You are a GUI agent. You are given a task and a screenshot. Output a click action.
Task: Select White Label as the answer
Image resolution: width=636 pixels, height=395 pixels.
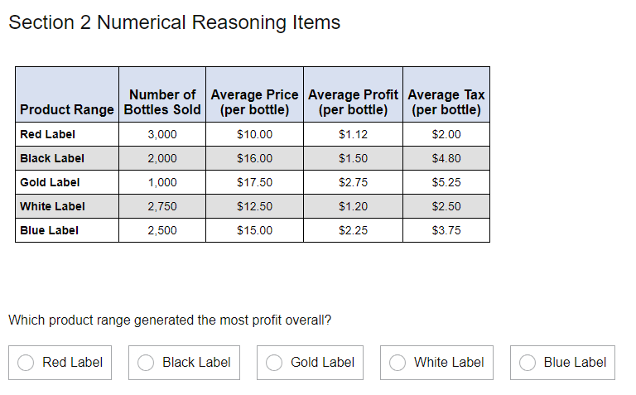398,363
